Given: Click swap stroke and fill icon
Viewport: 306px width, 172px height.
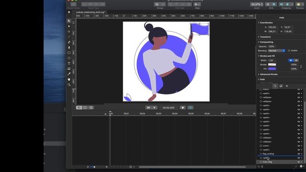Looking at the screenshot, I should pos(301,66).
